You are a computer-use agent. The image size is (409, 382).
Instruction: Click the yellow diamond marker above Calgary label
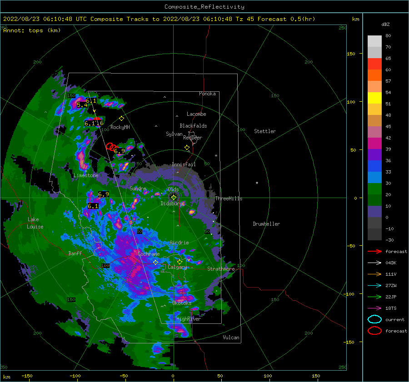click(180, 262)
